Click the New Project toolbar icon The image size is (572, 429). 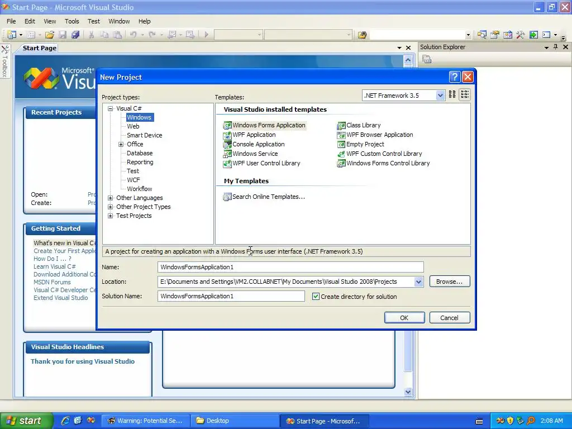[x=12, y=35]
